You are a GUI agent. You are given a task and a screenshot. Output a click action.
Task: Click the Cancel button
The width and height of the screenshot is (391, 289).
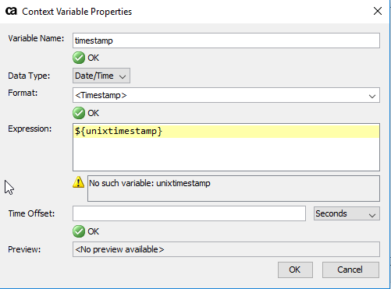[350, 270]
